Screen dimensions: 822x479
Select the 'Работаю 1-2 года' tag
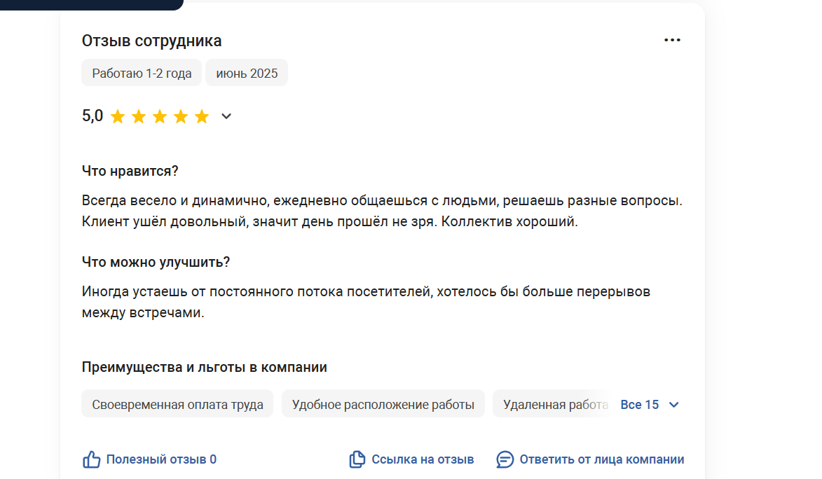tap(142, 74)
